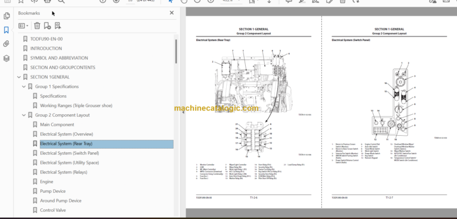This screenshot has height=219, width=457.
Task: Collapse the Group 2 Component Layout bookmark
Action: click(24, 115)
